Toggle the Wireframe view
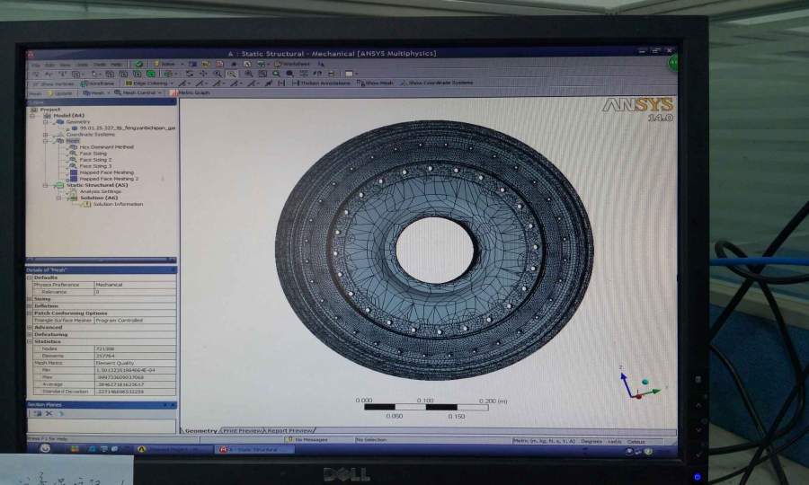 97,83
